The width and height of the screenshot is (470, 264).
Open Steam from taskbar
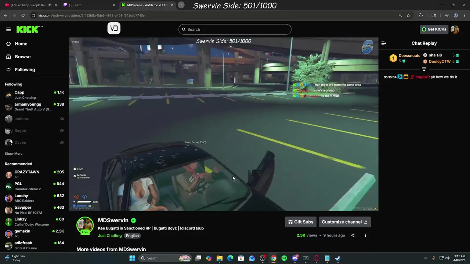(x=338, y=258)
